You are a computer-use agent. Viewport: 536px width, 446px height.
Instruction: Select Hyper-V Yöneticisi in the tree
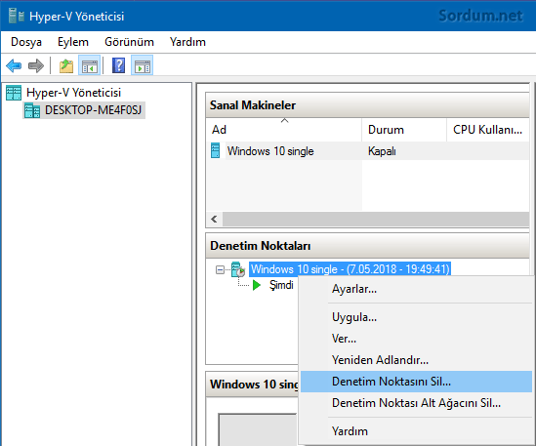tap(73, 93)
